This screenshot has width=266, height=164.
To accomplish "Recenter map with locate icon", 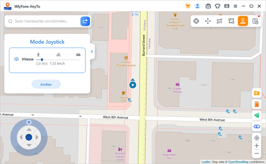I will [257, 138].
